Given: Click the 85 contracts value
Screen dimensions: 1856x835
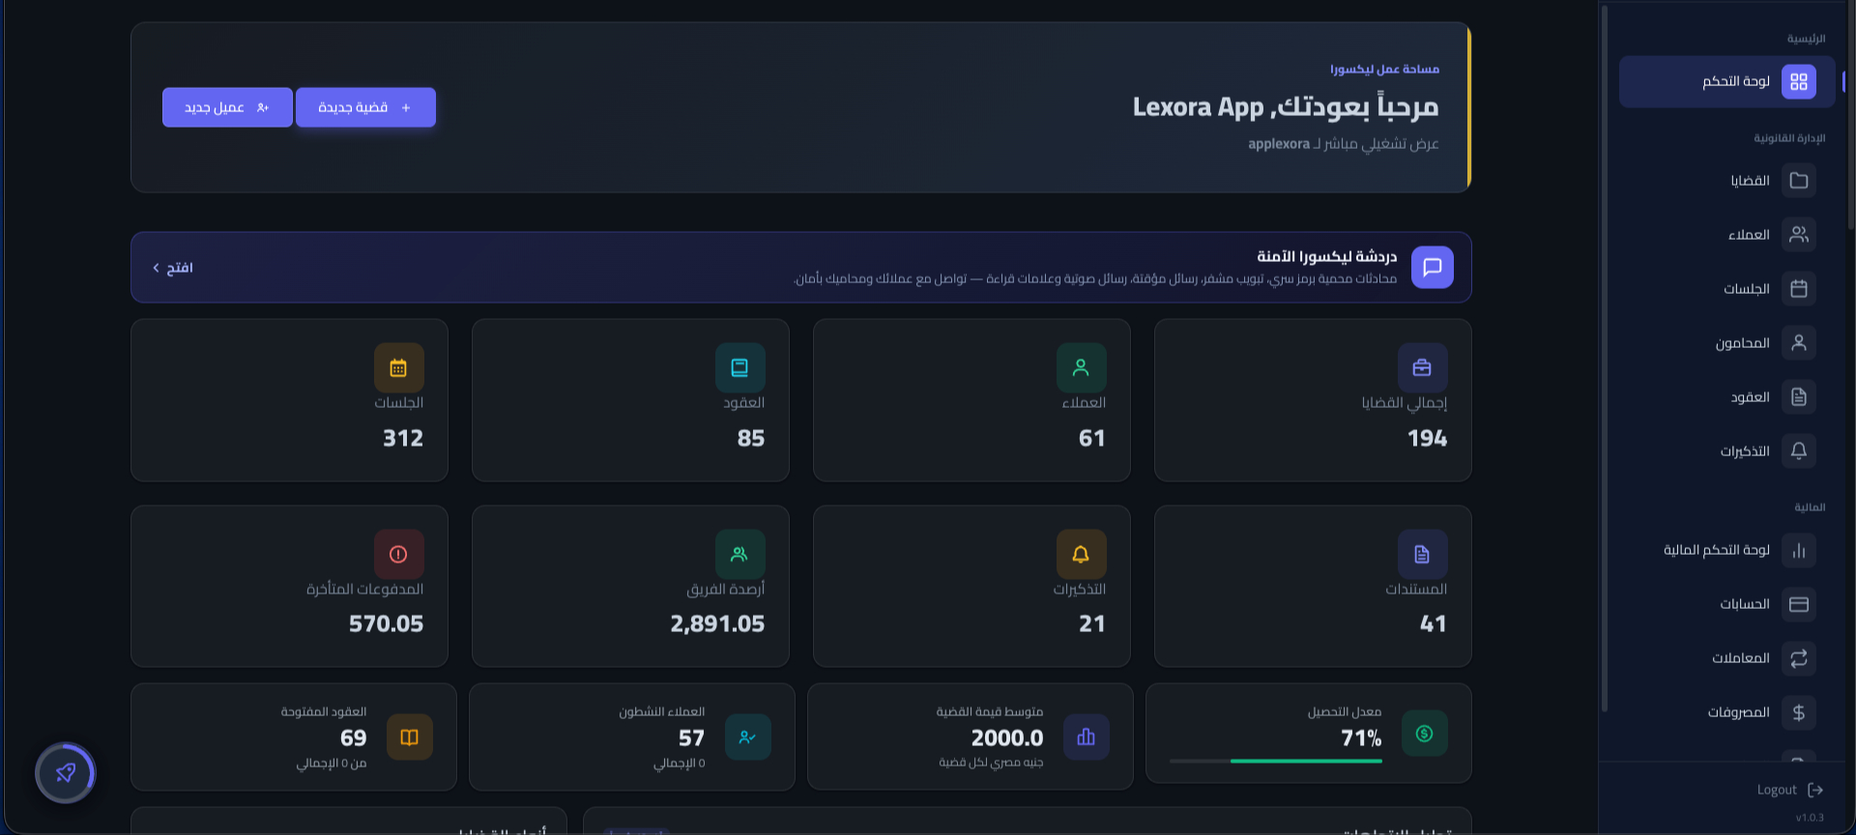Looking at the screenshot, I should pos(751,439).
